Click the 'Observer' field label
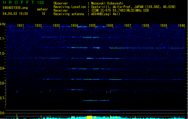 point(61,3)
